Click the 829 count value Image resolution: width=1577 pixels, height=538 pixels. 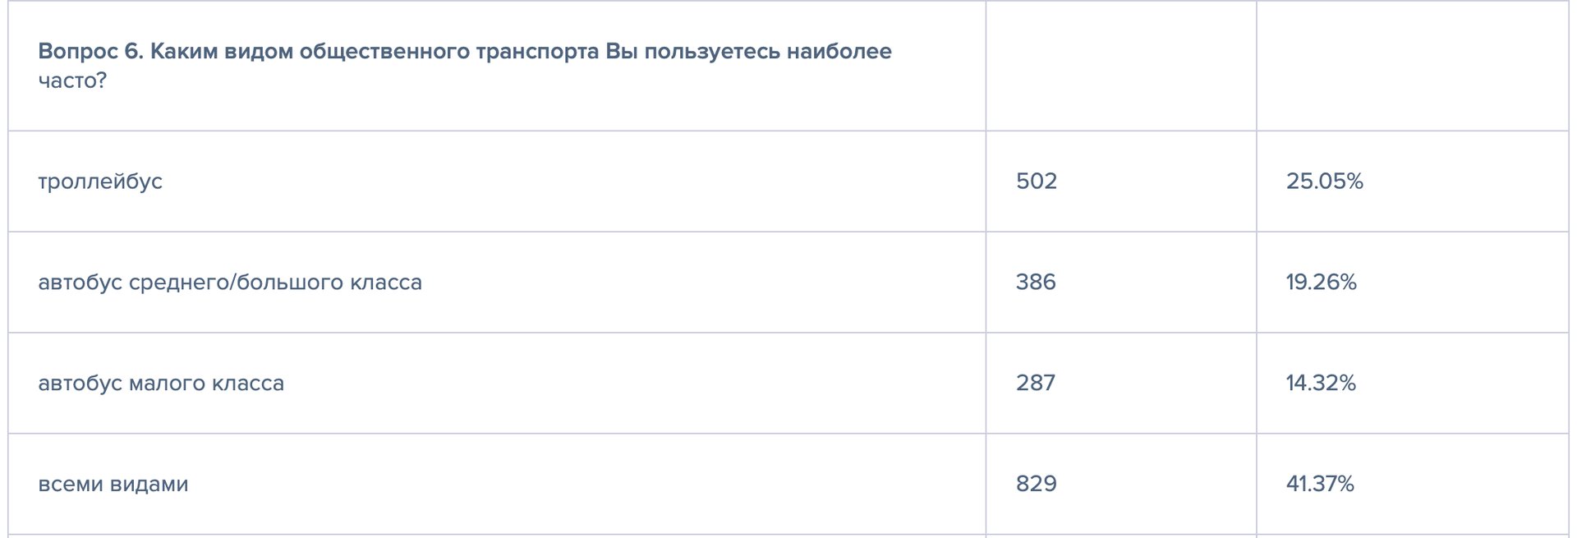click(x=1036, y=485)
